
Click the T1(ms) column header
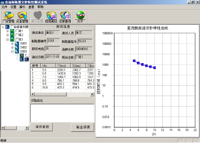click(63, 66)
